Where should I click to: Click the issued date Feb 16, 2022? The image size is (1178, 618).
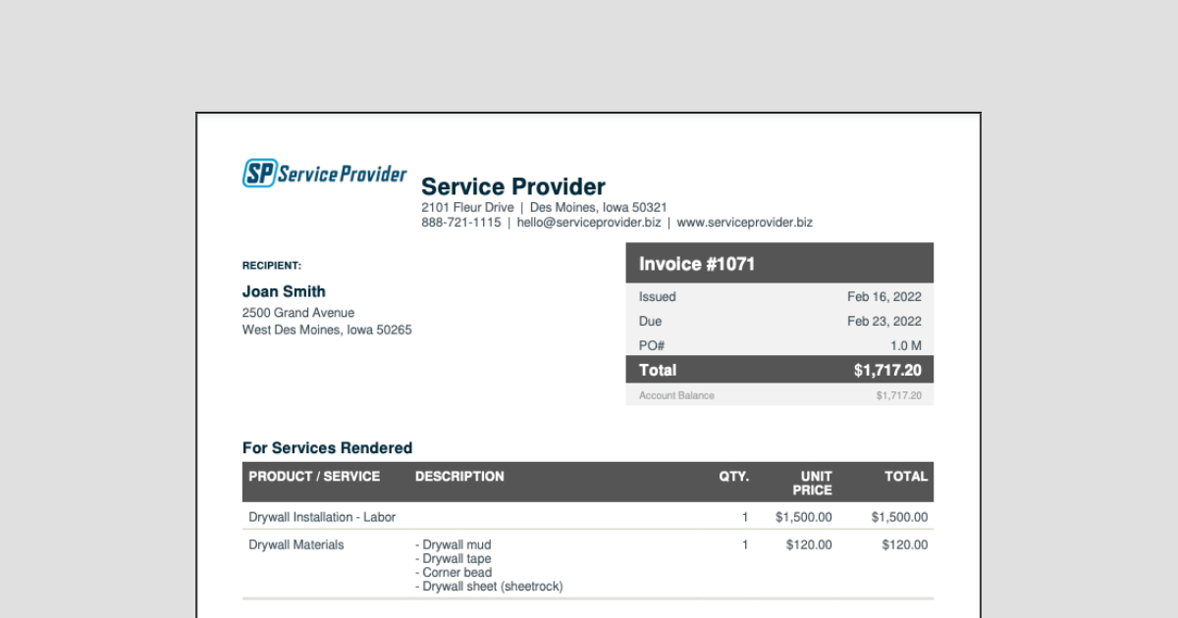pyautogui.click(x=884, y=296)
